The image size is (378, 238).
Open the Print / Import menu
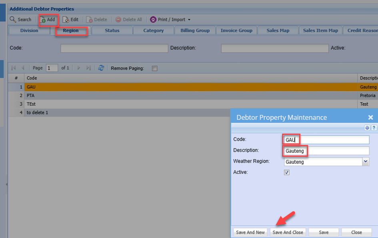click(x=170, y=20)
